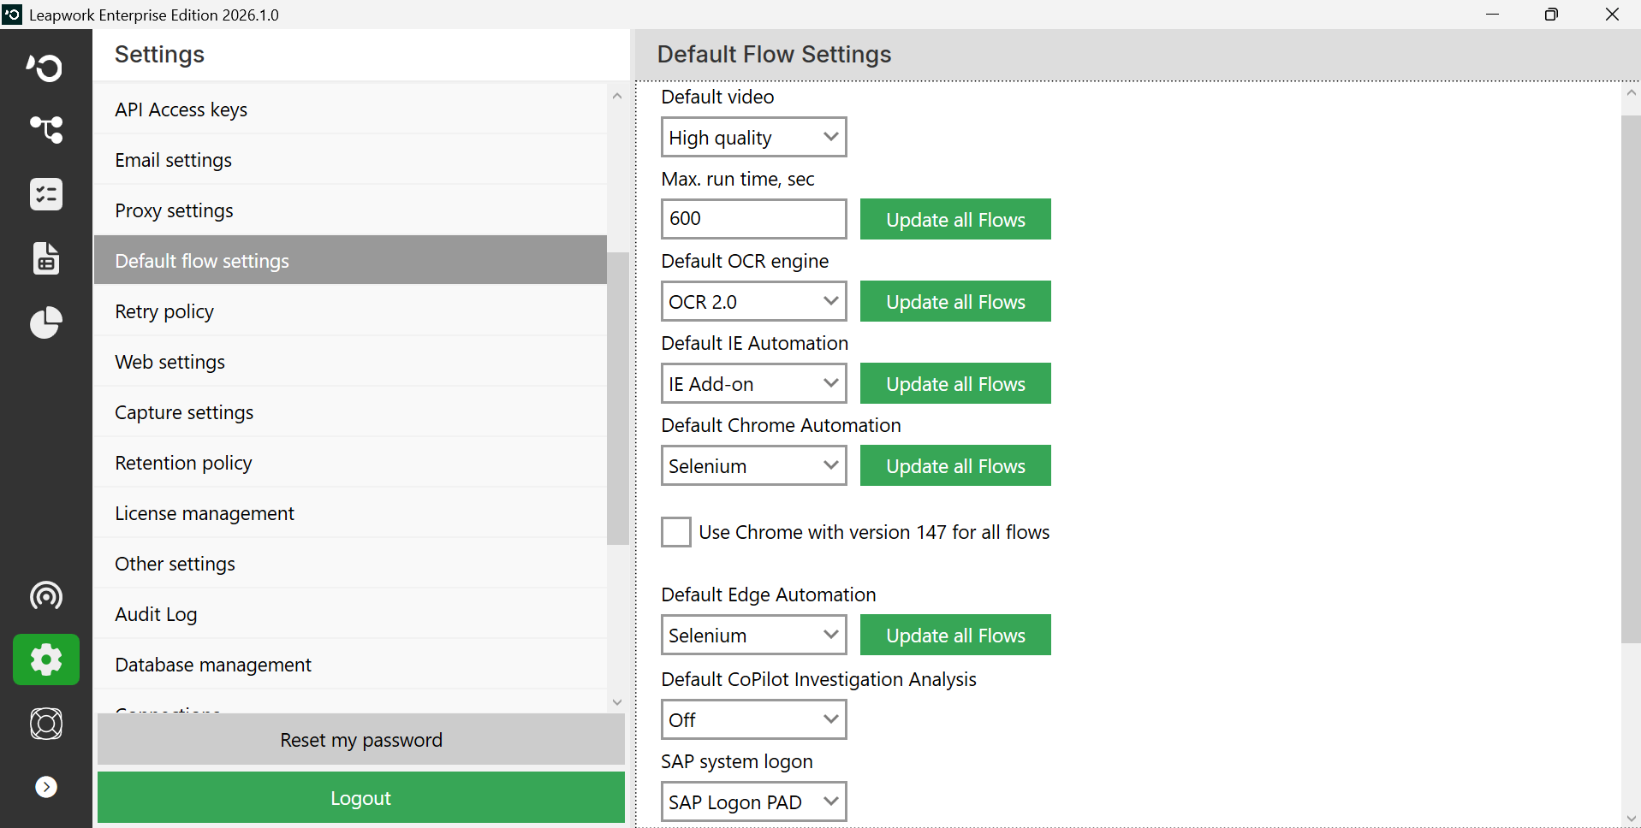Open Web settings
Screen dimensions: 1641x828
click(x=350, y=362)
